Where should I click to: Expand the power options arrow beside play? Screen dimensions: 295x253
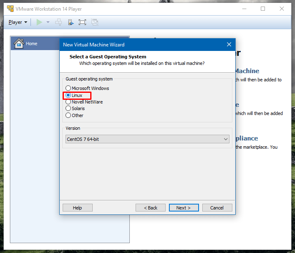(x=48, y=22)
